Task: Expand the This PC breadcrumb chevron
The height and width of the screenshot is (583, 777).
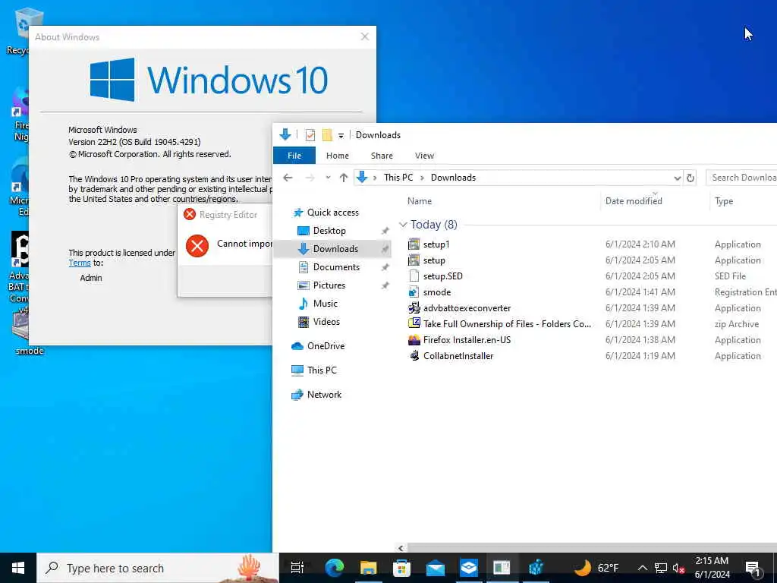Action: 422,178
